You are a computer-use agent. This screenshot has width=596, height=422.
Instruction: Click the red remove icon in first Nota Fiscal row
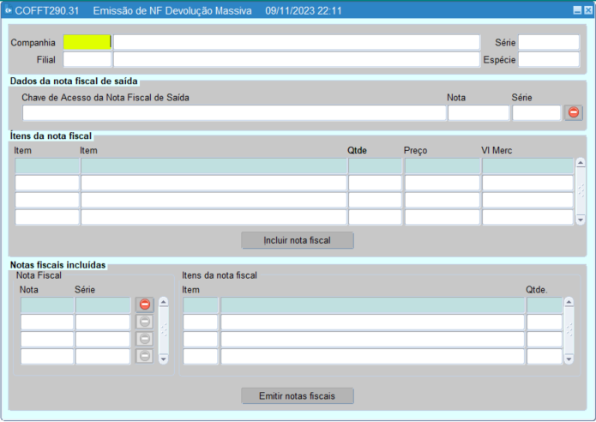(145, 304)
